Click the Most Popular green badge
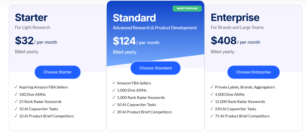The width and height of the screenshot is (307, 133). 187,8
